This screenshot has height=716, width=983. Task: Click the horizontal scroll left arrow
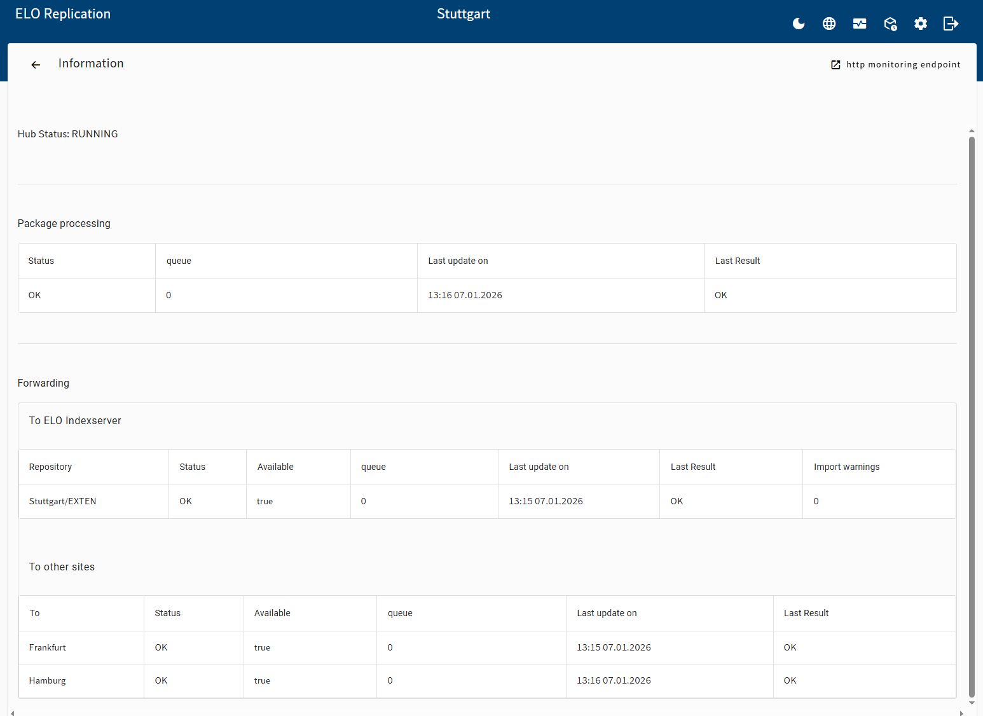tap(13, 713)
